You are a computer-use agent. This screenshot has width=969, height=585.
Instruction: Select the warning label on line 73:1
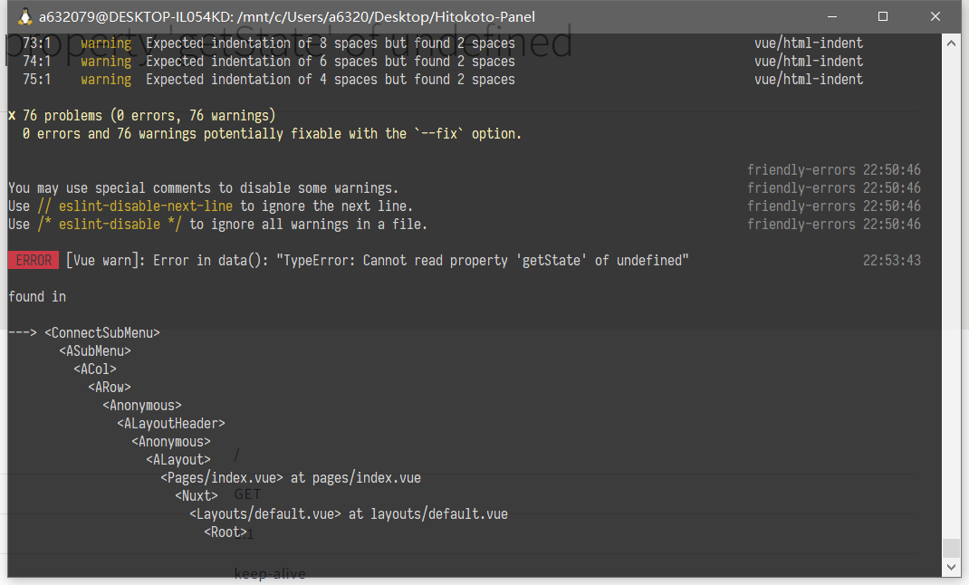[x=106, y=43]
